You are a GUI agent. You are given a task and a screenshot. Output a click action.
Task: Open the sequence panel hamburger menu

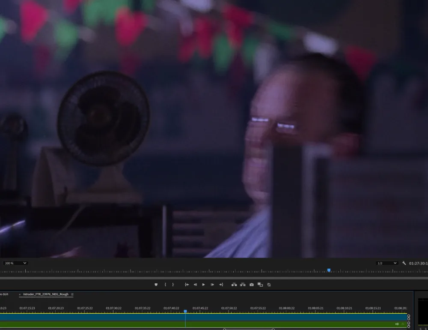(72, 295)
